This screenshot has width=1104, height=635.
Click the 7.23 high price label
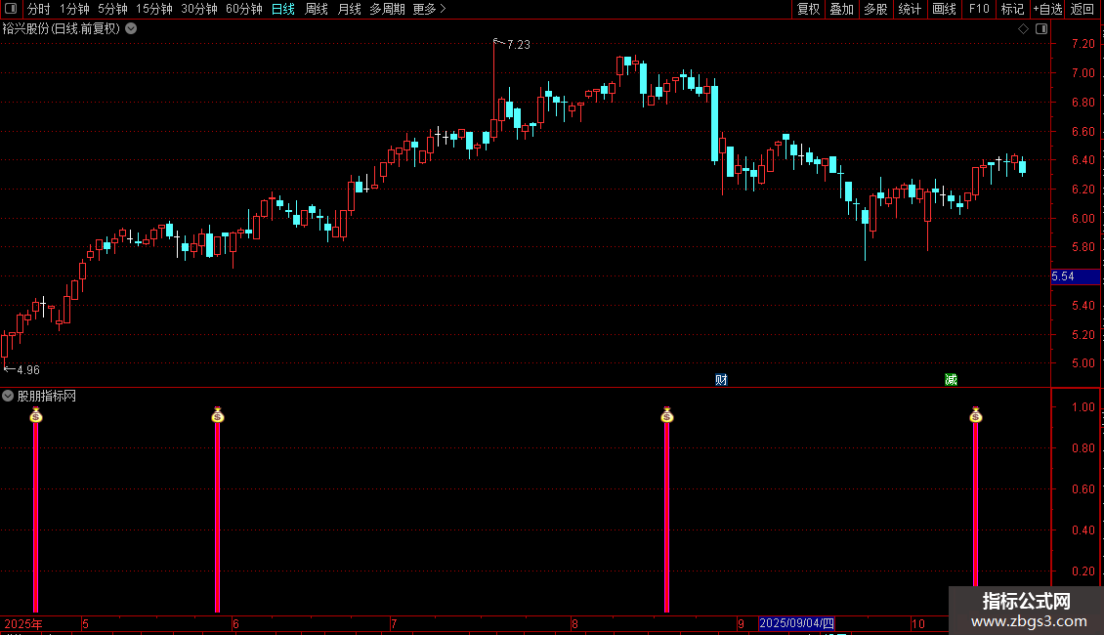coord(518,45)
